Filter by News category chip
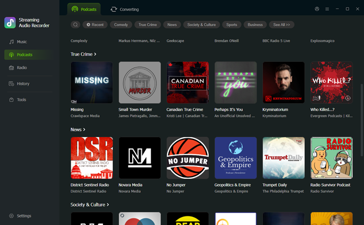 pos(172,25)
